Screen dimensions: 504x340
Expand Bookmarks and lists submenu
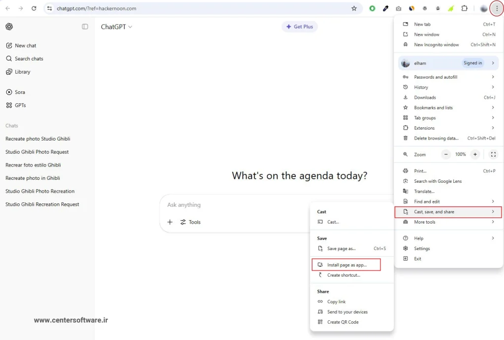pyautogui.click(x=448, y=108)
